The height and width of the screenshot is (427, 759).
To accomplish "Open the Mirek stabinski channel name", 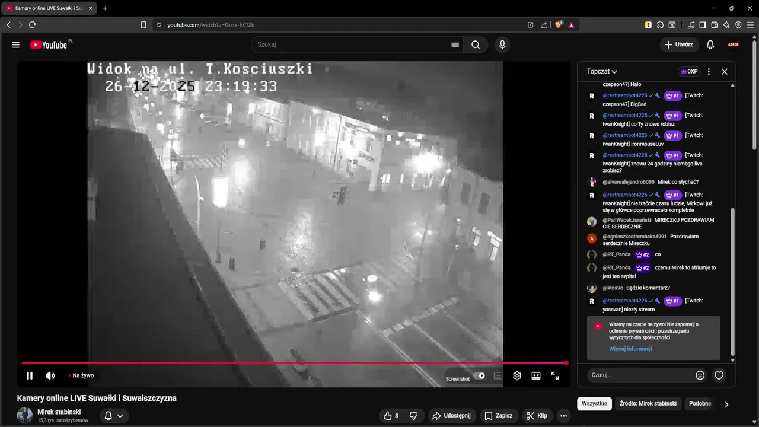I will pos(59,412).
